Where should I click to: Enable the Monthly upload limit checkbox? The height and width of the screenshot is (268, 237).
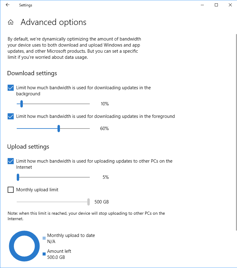(x=11, y=190)
